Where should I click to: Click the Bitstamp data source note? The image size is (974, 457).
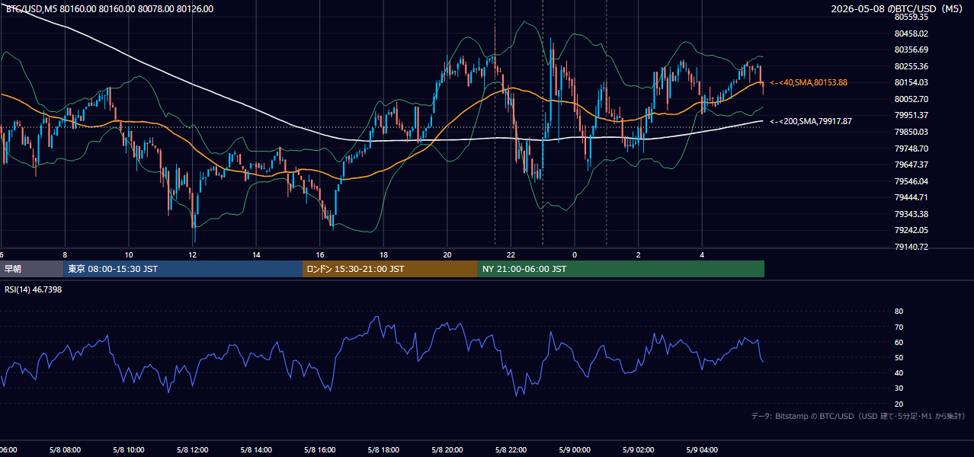[858, 416]
